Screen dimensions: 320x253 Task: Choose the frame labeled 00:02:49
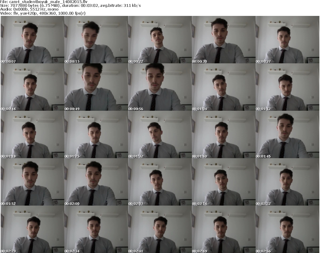point(224,229)
